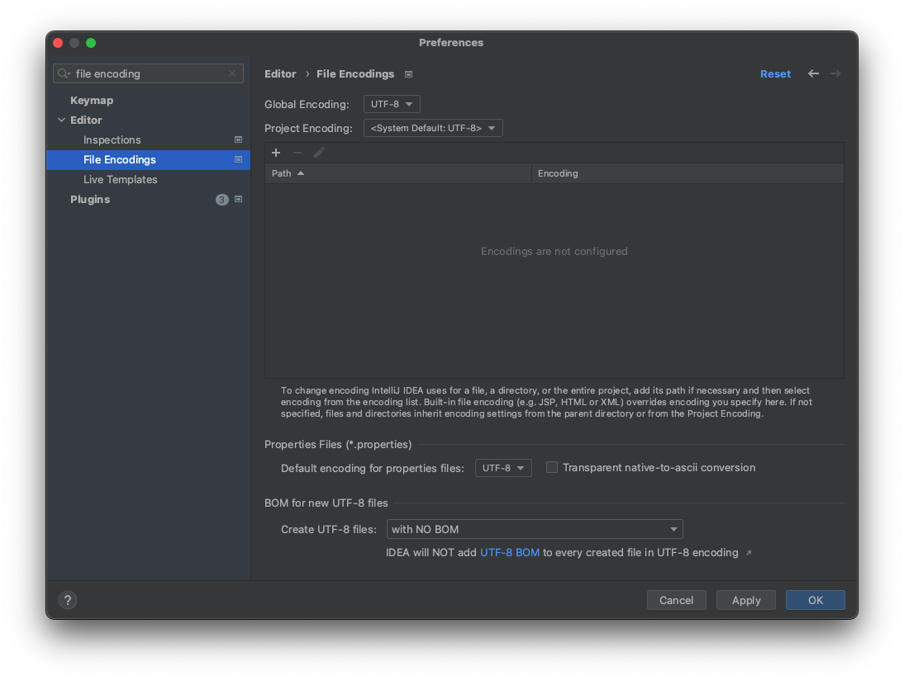The width and height of the screenshot is (904, 680).
Task: Select Live Templates settings page
Action: pyautogui.click(x=121, y=180)
